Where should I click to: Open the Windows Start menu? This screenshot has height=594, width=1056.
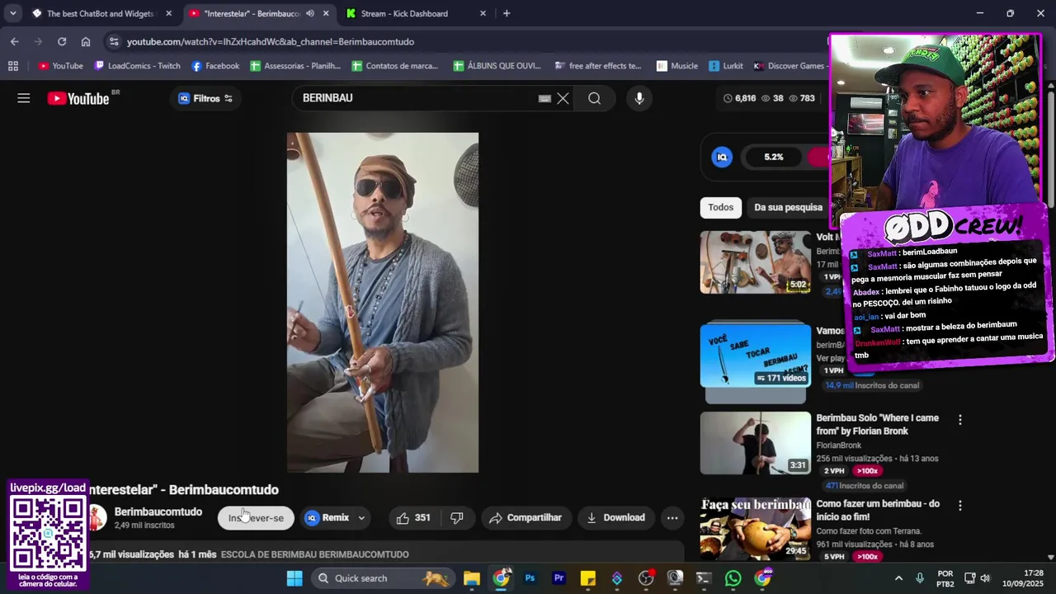pyautogui.click(x=295, y=578)
